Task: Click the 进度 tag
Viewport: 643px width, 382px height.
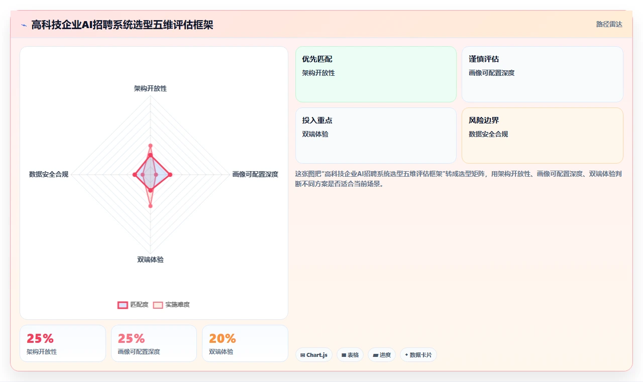Action: tap(382, 355)
